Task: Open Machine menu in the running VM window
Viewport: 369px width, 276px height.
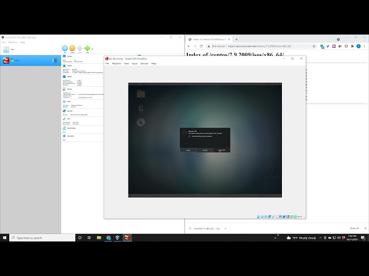Action: pos(116,64)
